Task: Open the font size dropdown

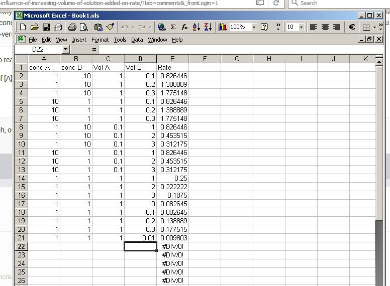Action: click(302, 27)
